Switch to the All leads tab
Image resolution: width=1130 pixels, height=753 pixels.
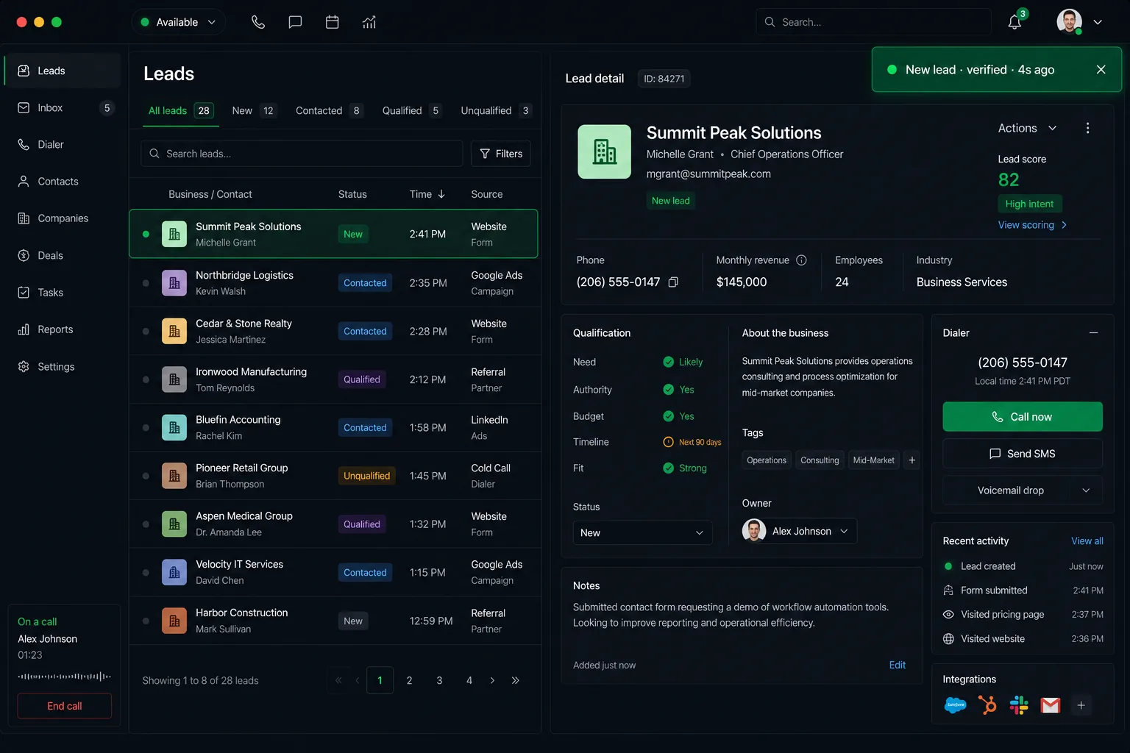[x=180, y=111]
